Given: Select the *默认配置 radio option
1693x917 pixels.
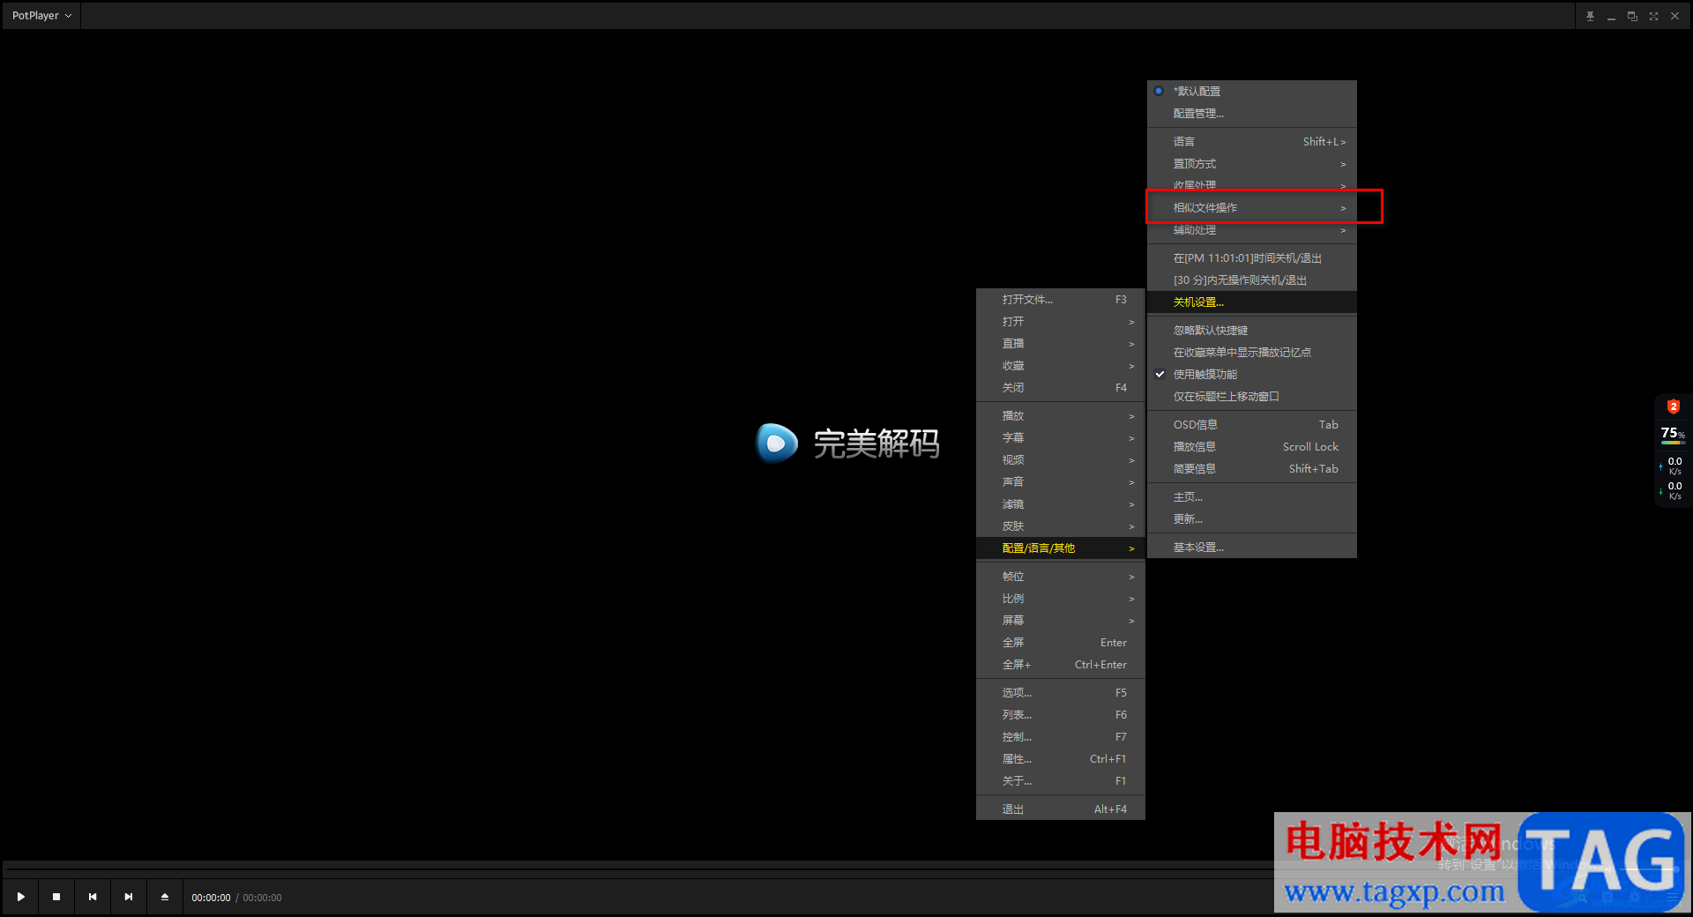Looking at the screenshot, I should tap(1251, 92).
